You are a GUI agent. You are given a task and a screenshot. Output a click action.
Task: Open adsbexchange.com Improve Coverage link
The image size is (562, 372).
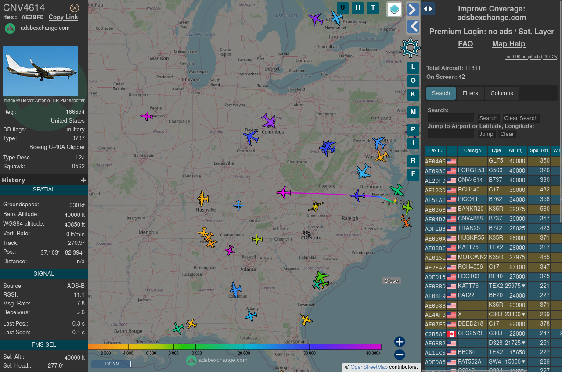pos(491,18)
